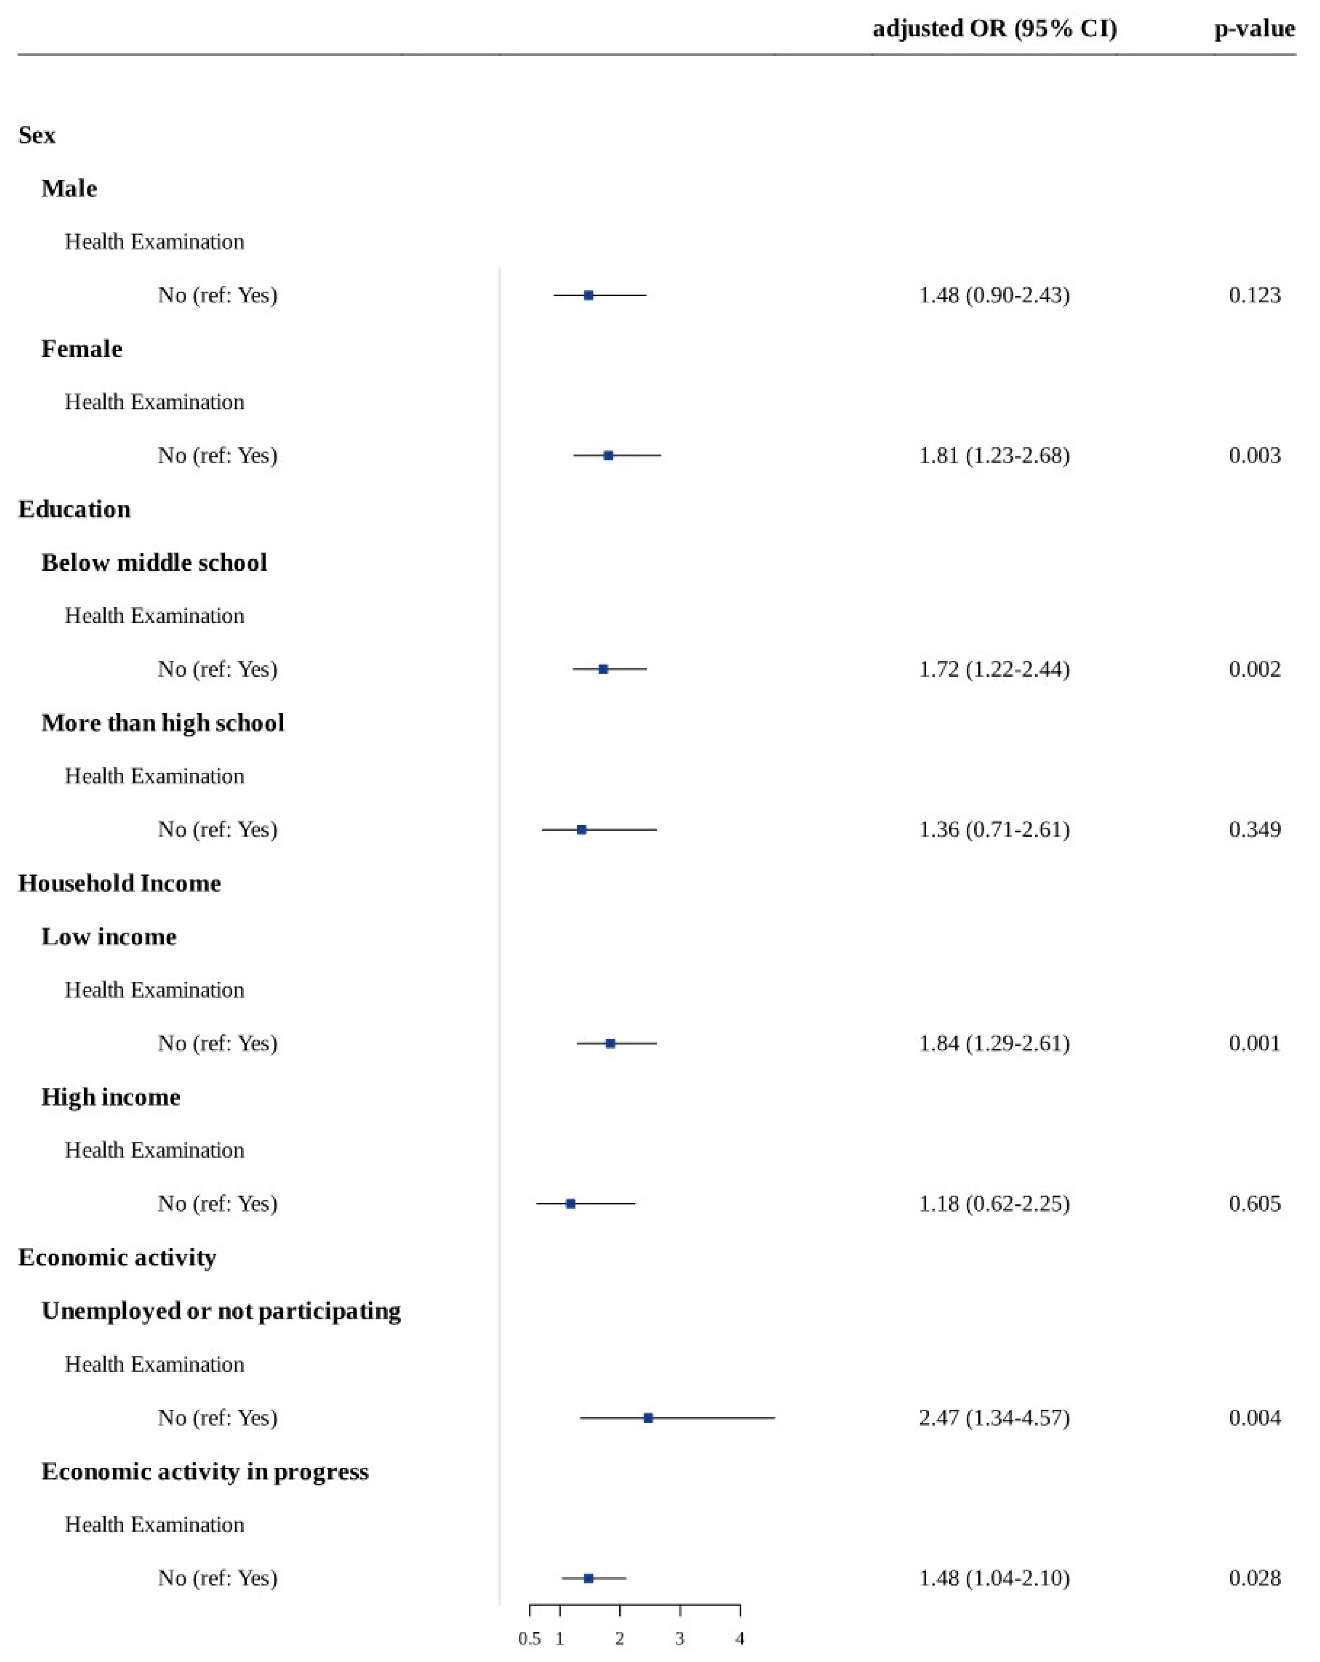Click the blue square marker for Female subgroup
Screen dimensions: 1320x1662
[608, 455]
